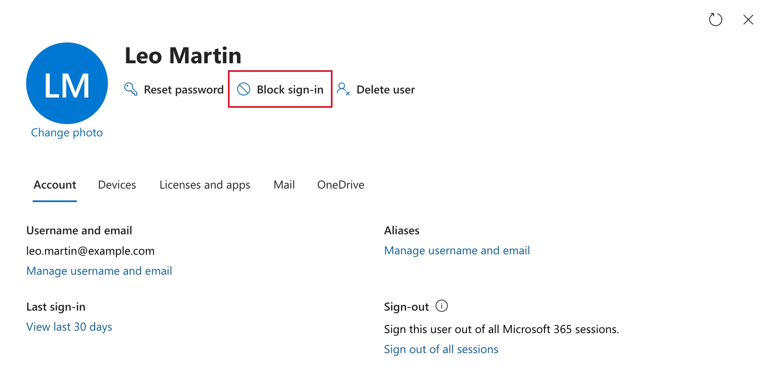
Task: Click the refresh icon at top right
Action: pos(715,20)
